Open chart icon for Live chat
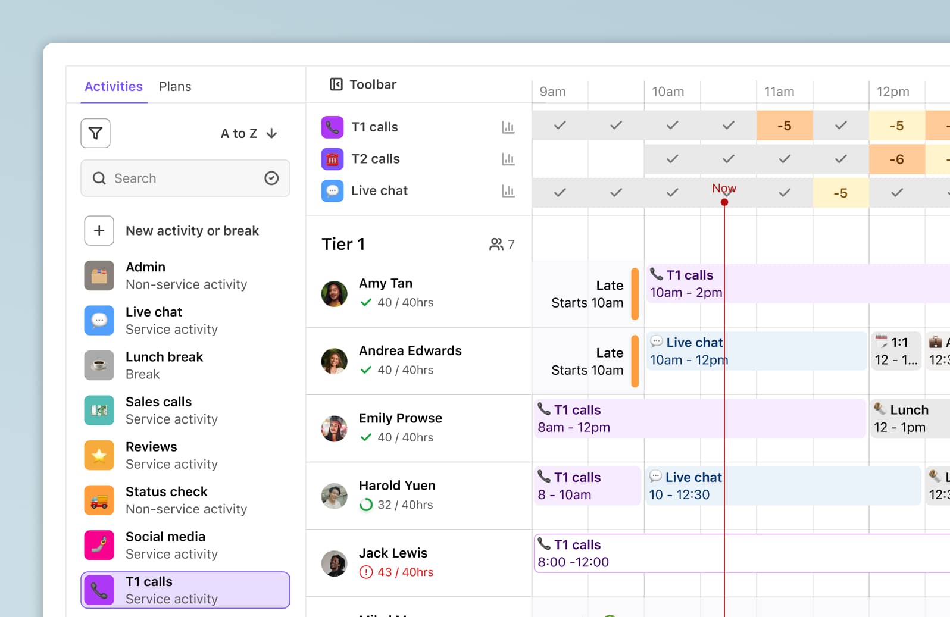Screen dimensions: 950x617 pos(508,191)
